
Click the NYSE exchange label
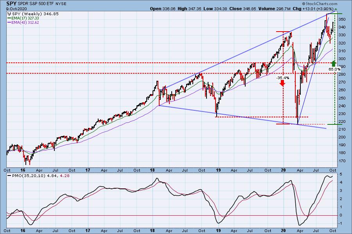(x=60, y=4)
